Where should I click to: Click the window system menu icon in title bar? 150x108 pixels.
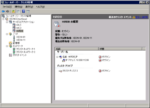(3, 2)
